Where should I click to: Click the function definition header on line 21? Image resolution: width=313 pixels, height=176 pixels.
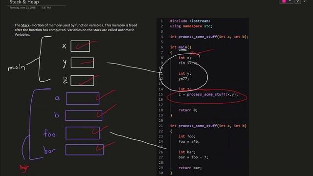[x=208, y=126]
